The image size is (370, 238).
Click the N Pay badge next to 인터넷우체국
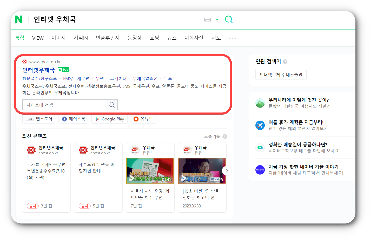(x=63, y=70)
